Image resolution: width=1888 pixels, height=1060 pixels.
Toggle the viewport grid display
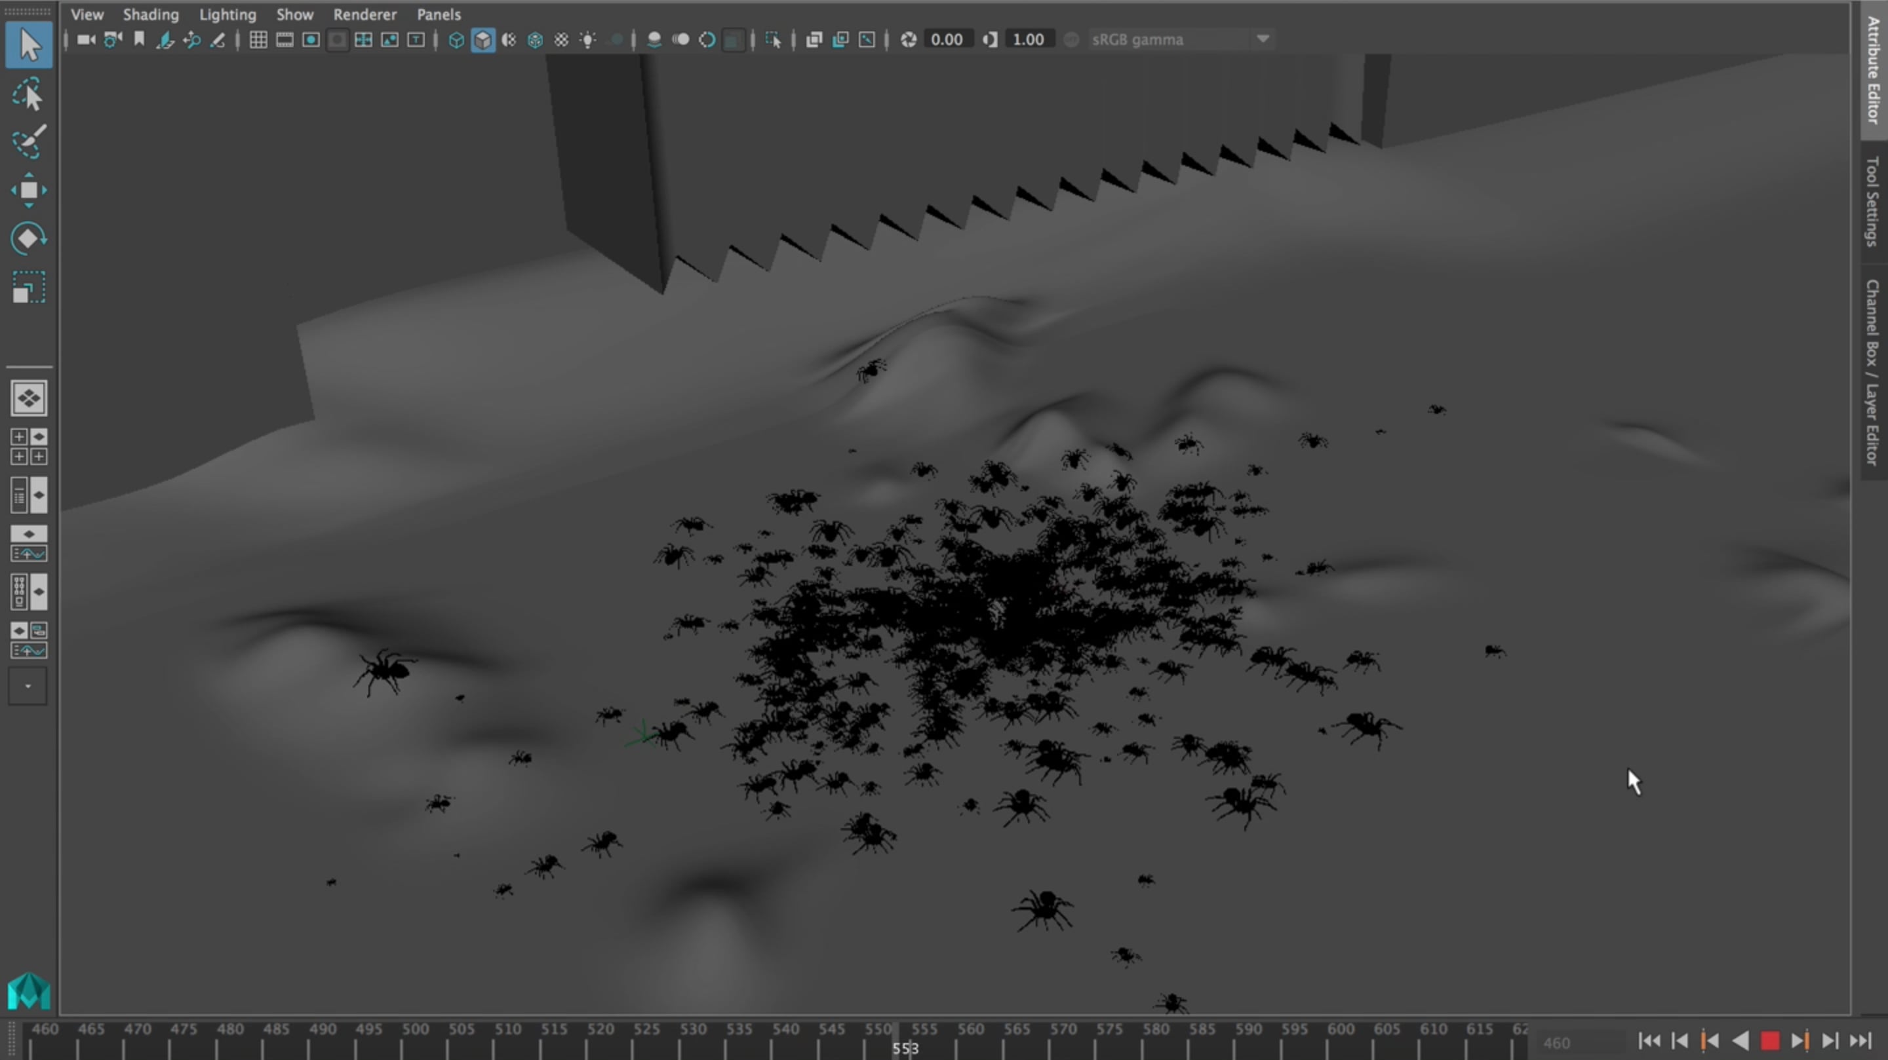click(258, 39)
